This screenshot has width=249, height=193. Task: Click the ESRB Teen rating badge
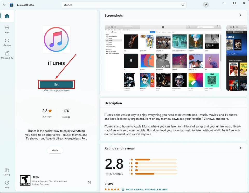click(25, 180)
